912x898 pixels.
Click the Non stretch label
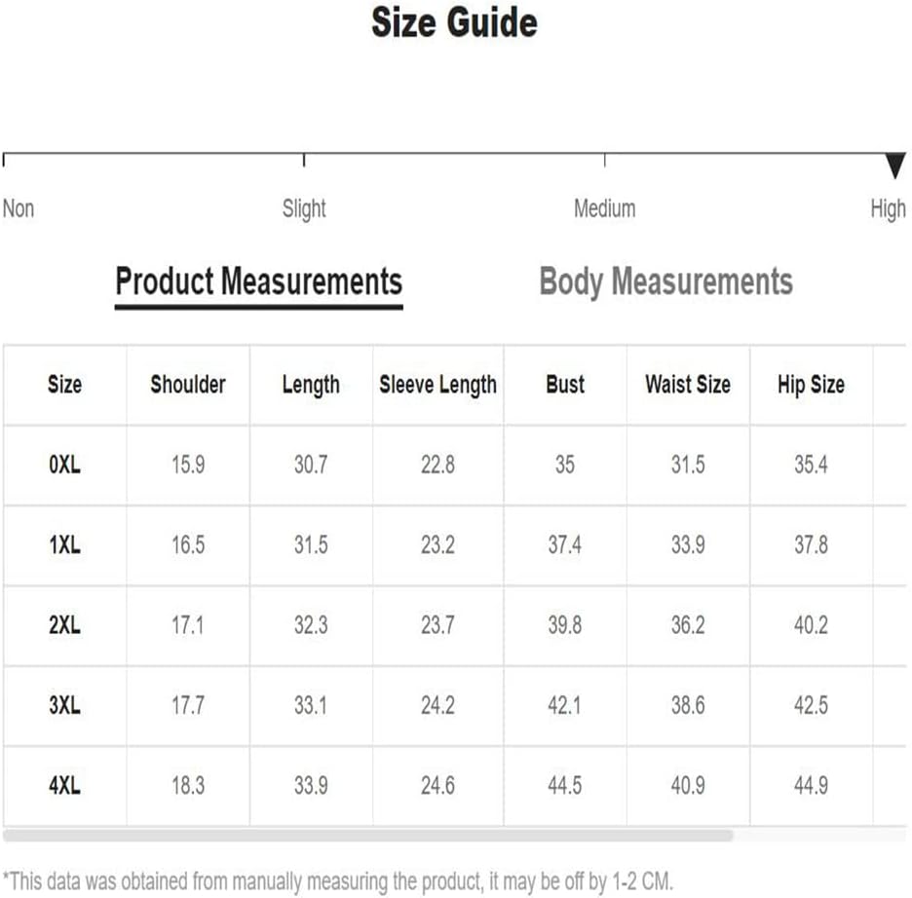[19, 208]
